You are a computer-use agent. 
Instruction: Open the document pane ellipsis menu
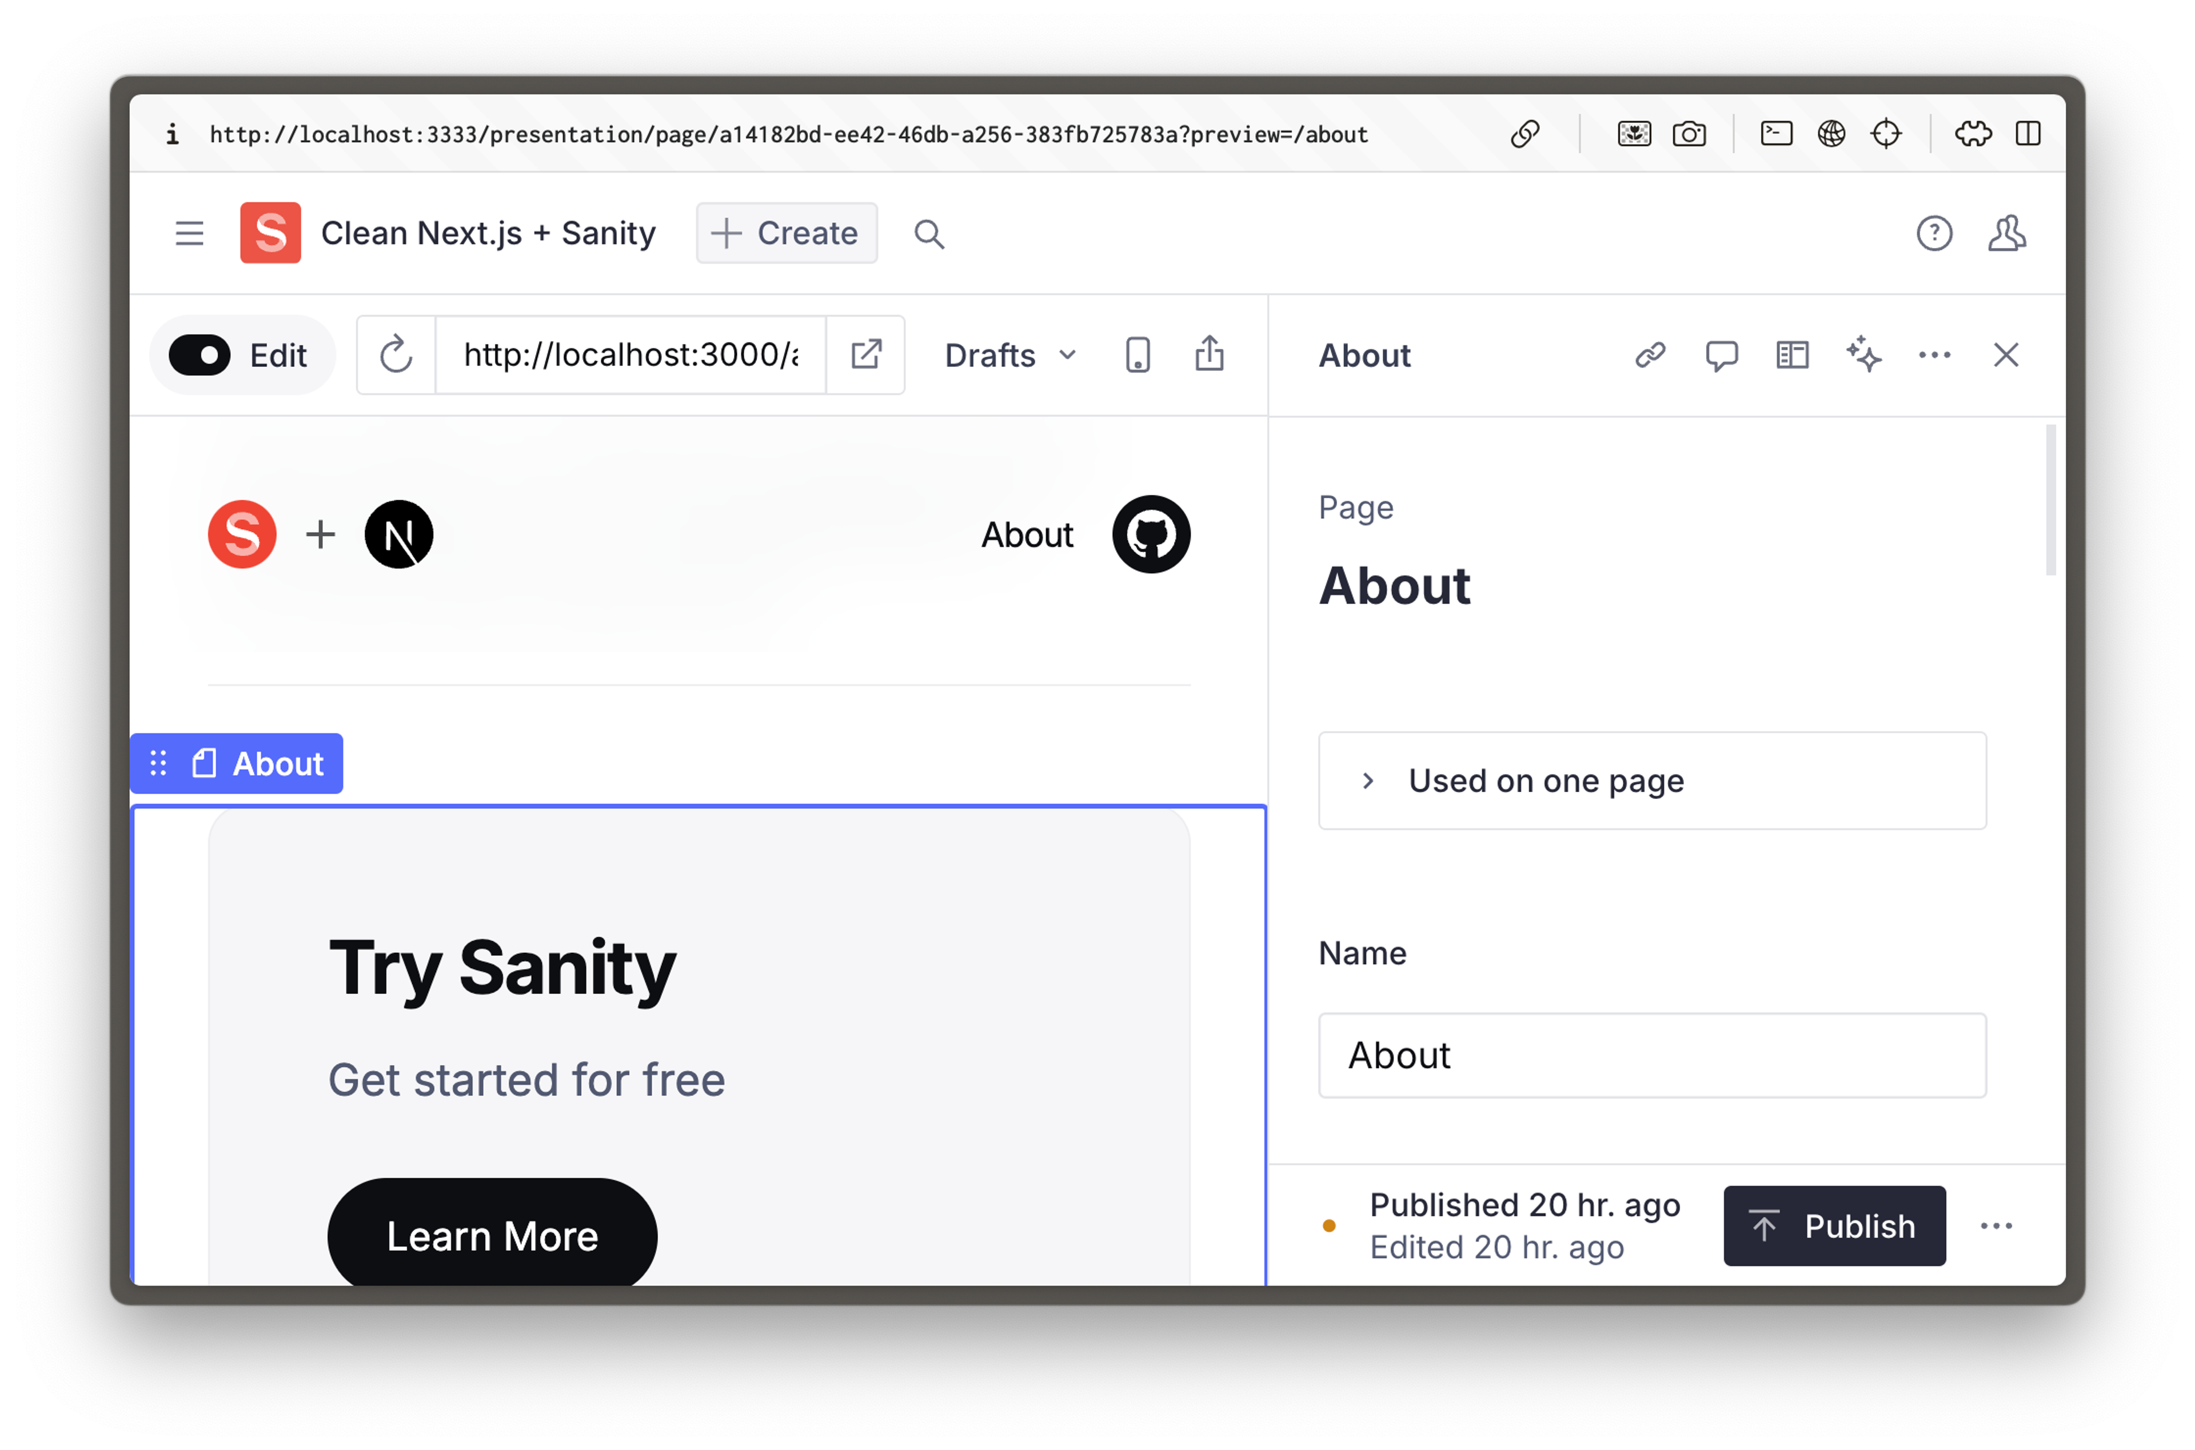coord(1934,355)
